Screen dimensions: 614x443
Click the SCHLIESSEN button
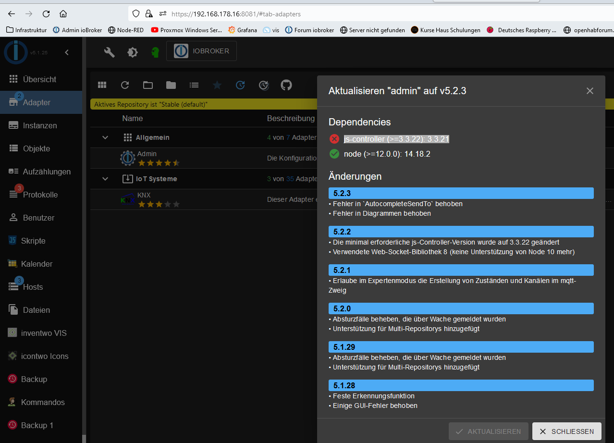coord(567,431)
